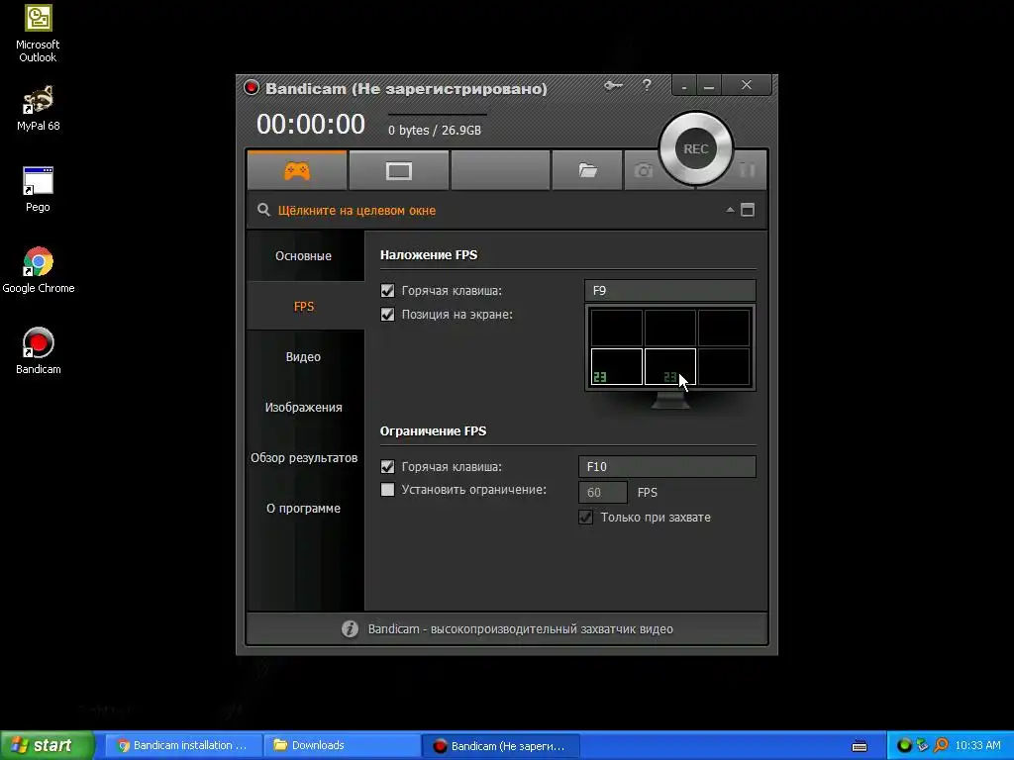Select top-center FPS overlay position
The height and width of the screenshot is (760, 1014).
pyautogui.click(x=670, y=328)
